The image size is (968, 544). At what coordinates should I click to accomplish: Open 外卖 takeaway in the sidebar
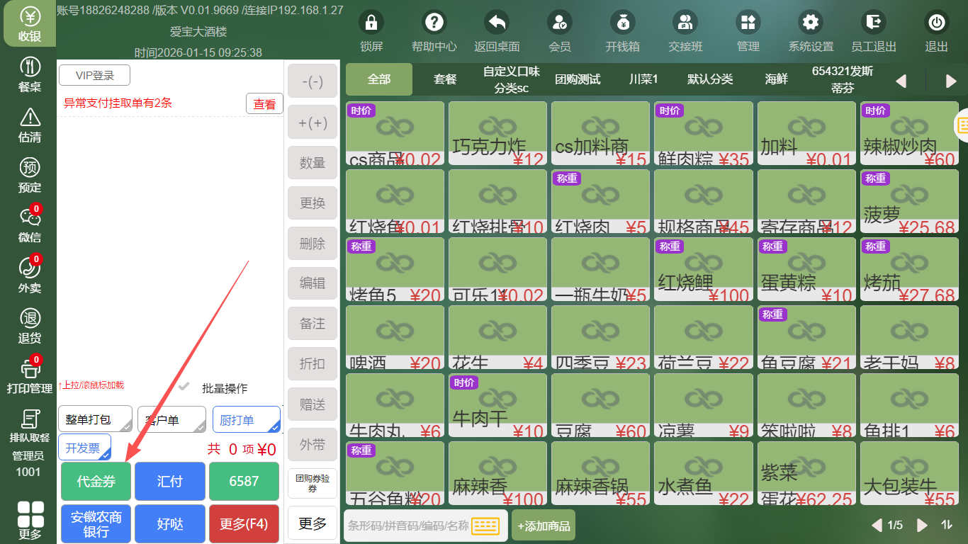pyautogui.click(x=30, y=276)
